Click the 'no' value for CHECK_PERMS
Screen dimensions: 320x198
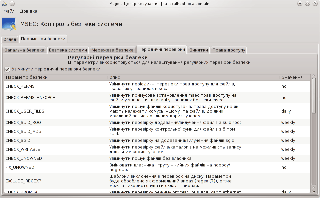284,86
